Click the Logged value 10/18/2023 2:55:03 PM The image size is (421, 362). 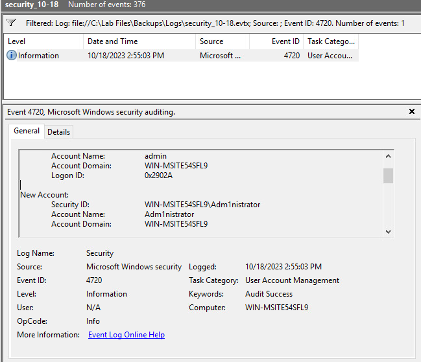[283, 267]
